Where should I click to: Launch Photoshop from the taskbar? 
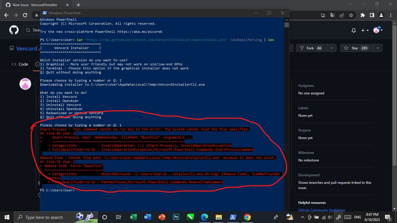pos(176,217)
